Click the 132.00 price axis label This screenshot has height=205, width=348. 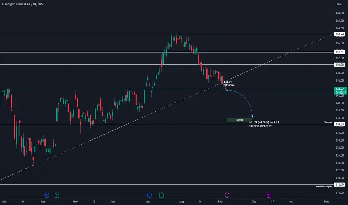[x=339, y=133]
